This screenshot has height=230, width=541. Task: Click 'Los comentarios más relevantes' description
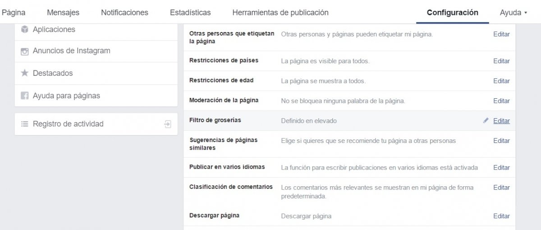click(377, 192)
